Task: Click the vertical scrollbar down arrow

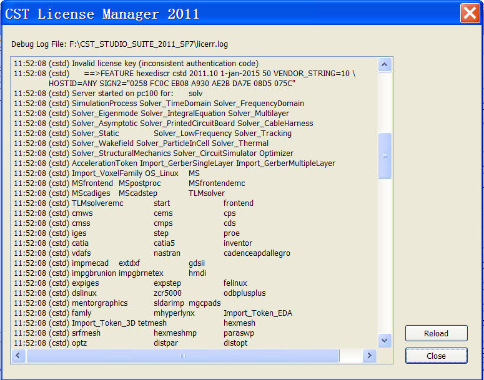Action: pyautogui.click(x=384, y=341)
